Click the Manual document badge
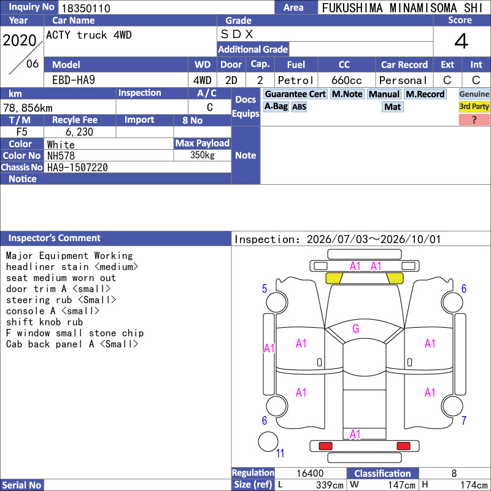Viewport: 491px width, 491px height. pyautogui.click(x=384, y=94)
